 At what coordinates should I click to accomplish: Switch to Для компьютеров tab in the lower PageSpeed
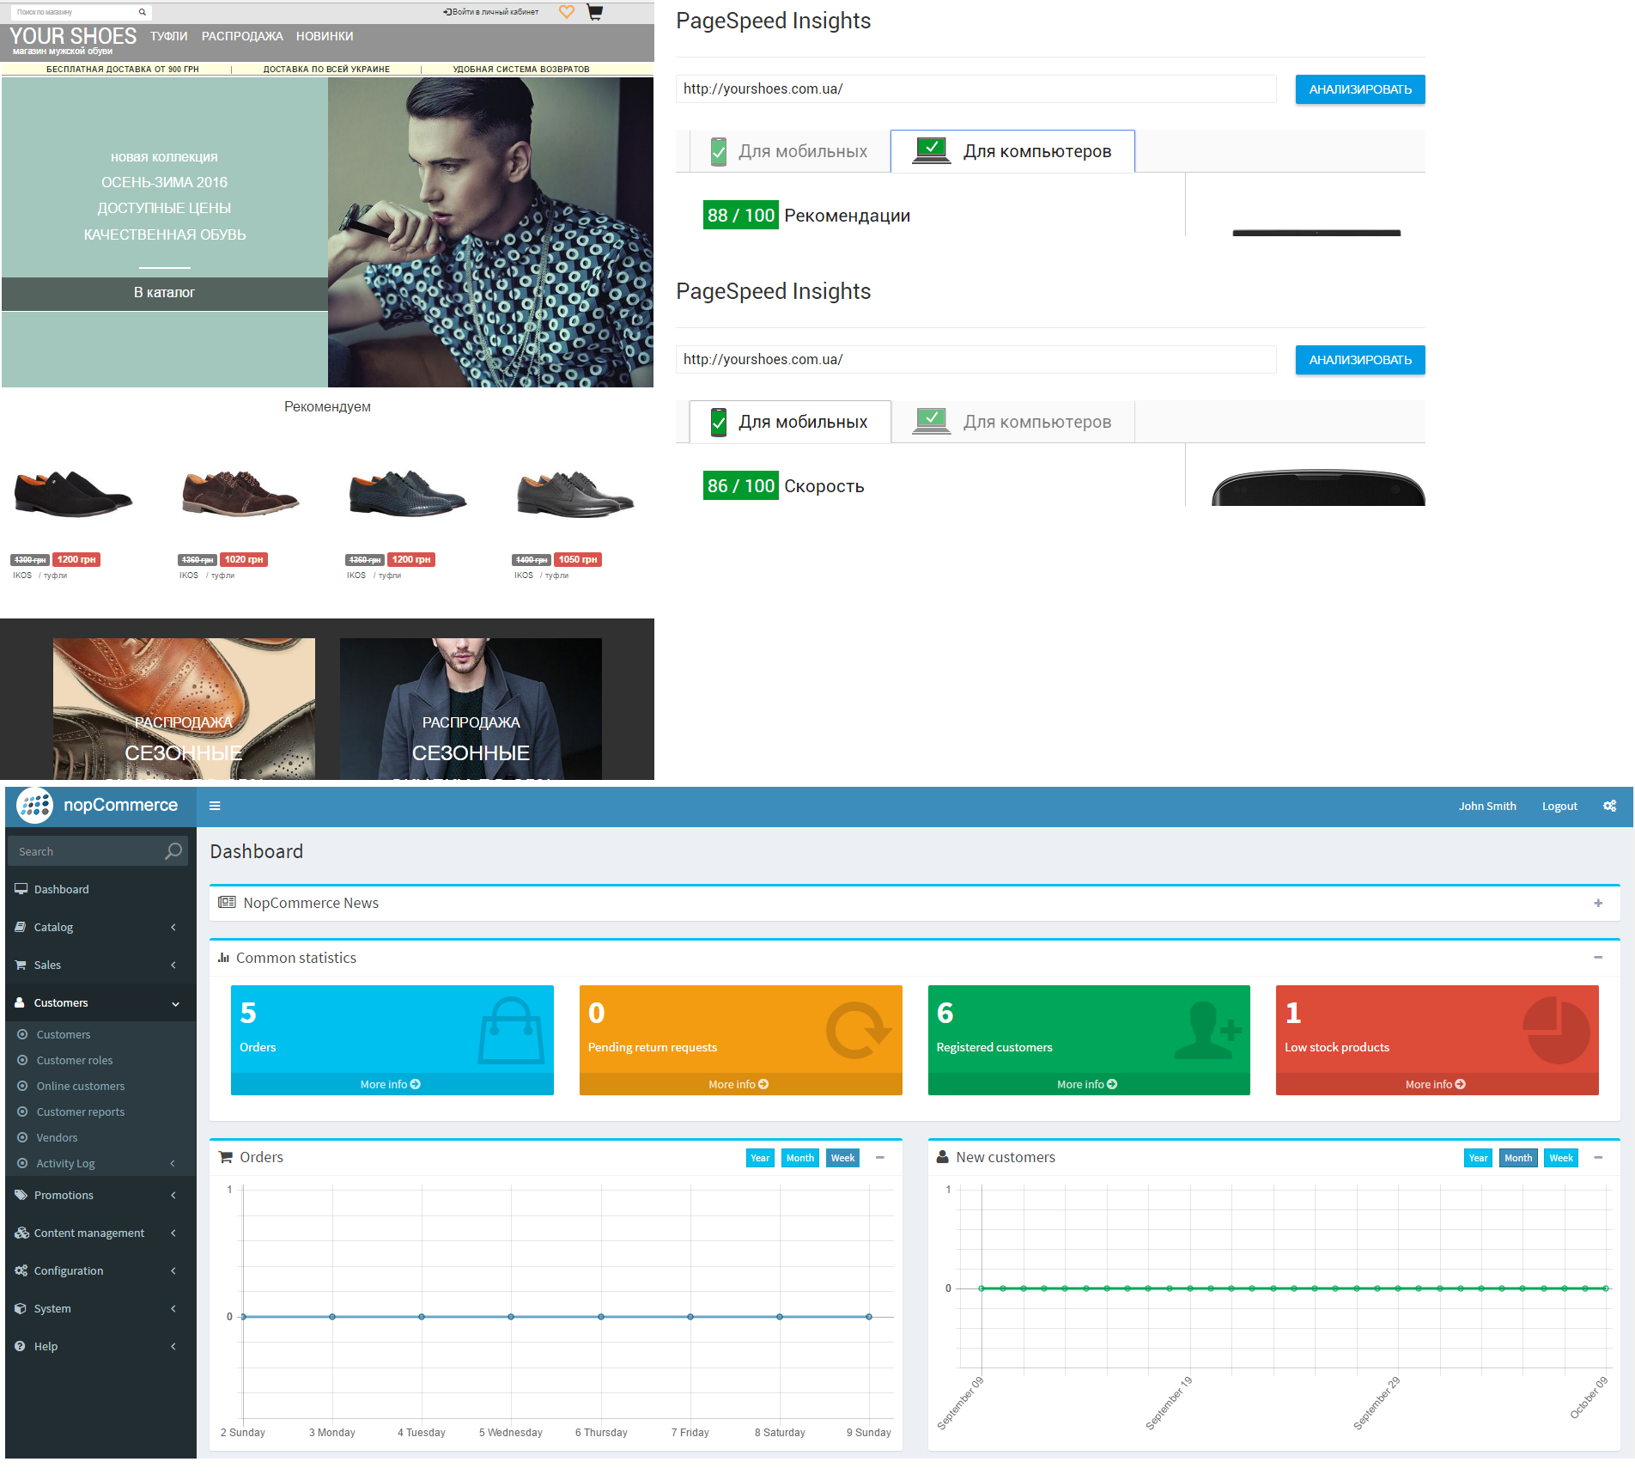(x=1012, y=422)
